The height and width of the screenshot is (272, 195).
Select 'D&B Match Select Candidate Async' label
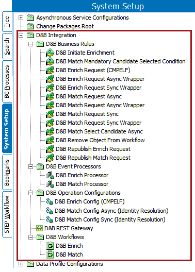tap(100, 131)
